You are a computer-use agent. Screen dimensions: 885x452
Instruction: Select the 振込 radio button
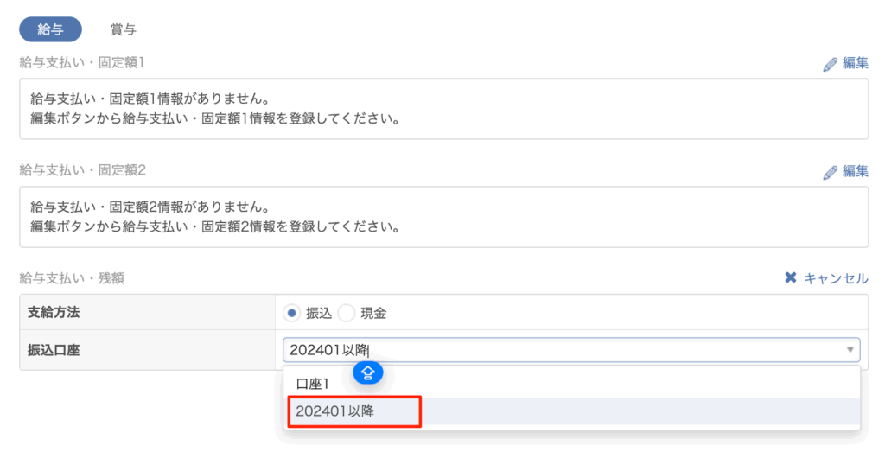pos(291,313)
